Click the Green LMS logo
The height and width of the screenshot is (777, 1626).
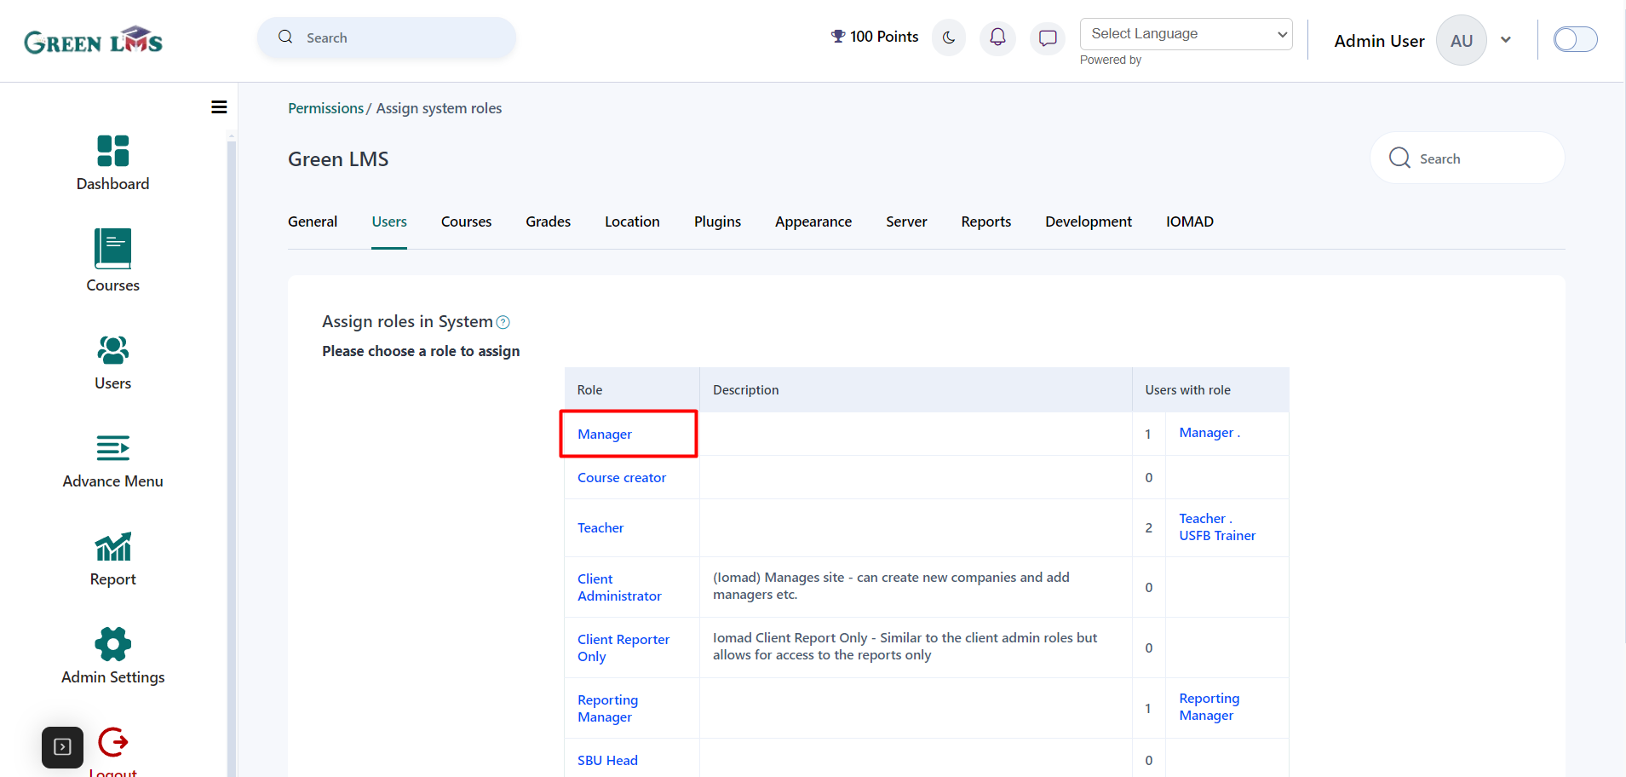pyautogui.click(x=94, y=40)
